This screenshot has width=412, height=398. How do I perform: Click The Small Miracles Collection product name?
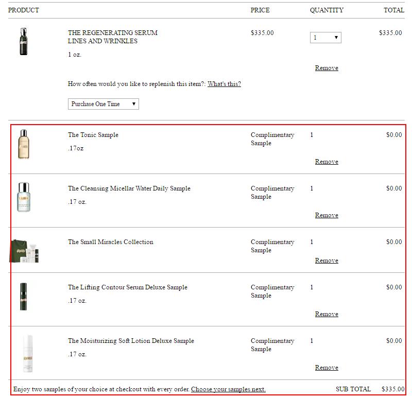(111, 242)
